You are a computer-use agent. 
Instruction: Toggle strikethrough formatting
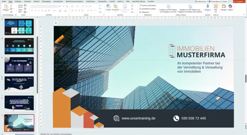[x=45, y=11]
